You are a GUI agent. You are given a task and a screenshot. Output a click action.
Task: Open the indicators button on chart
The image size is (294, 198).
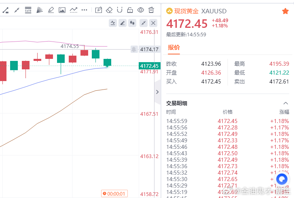(x=113, y=23)
